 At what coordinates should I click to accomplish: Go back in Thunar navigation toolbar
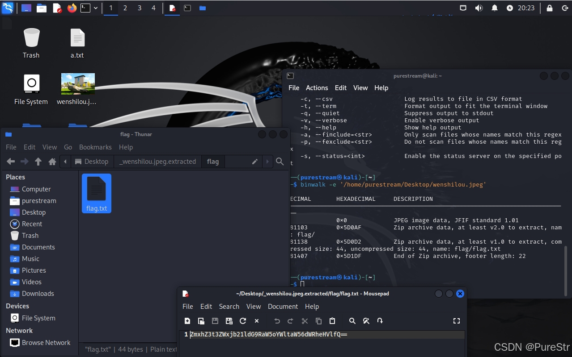pyautogui.click(x=11, y=162)
